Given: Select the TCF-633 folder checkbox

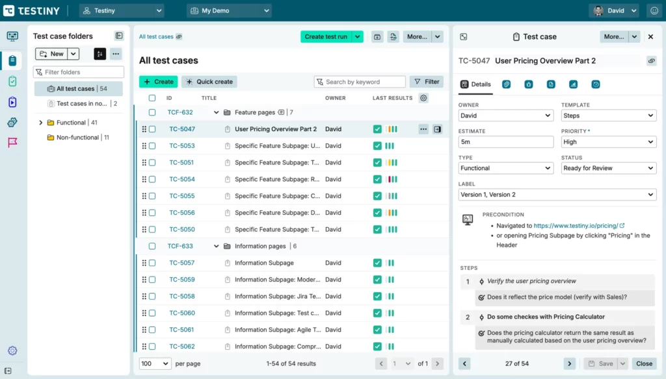Looking at the screenshot, I should tap(152, 246).
